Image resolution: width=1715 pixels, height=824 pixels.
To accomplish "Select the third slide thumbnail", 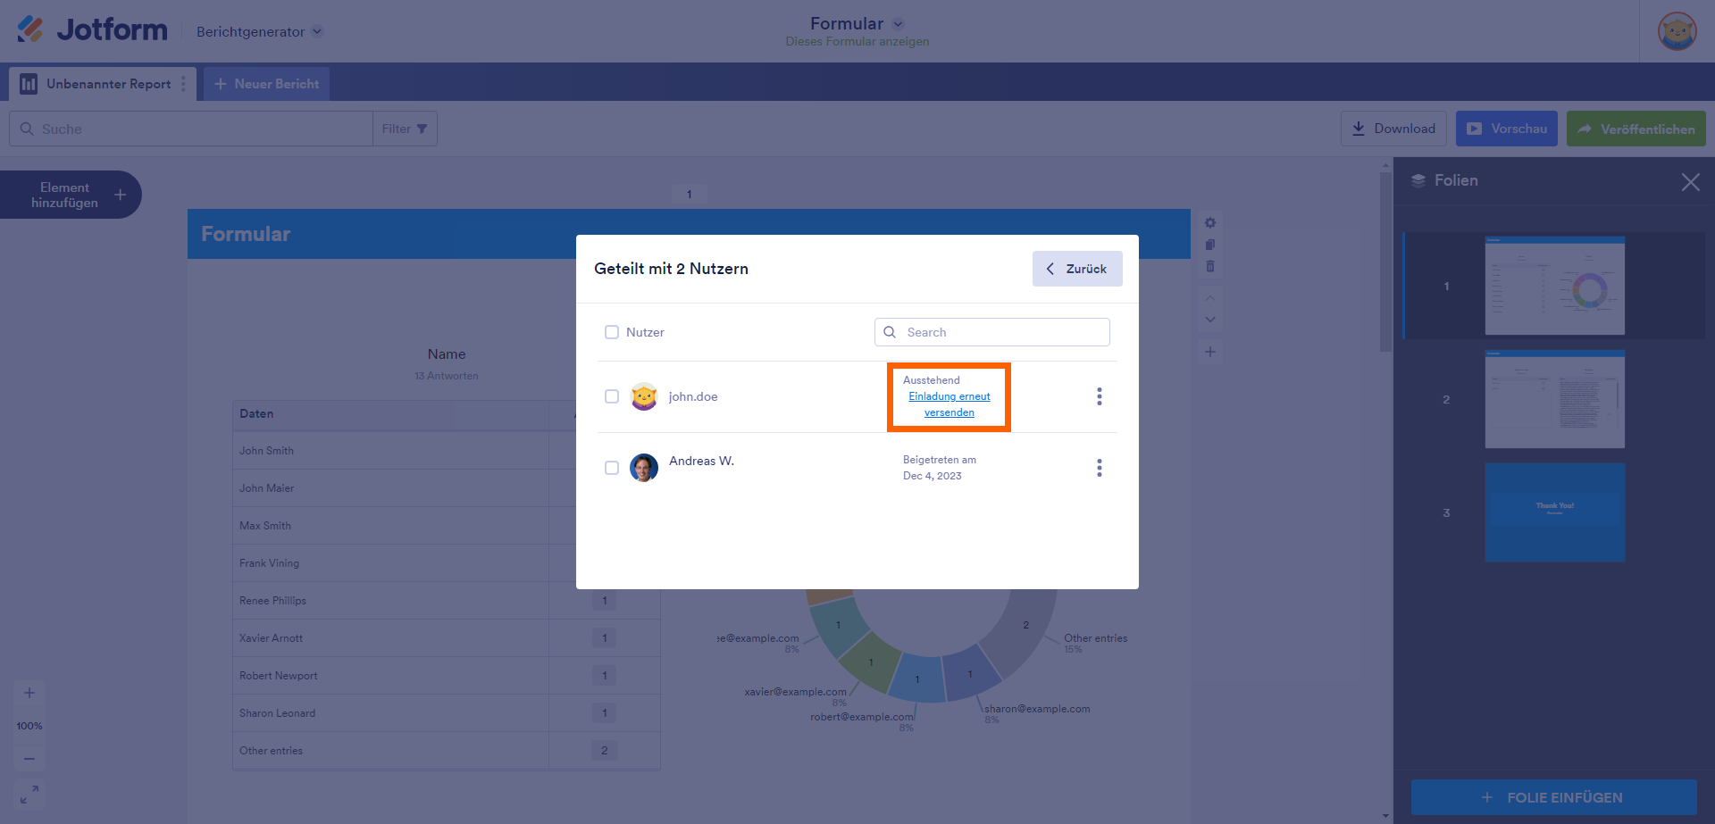I will pos(1554,512).
